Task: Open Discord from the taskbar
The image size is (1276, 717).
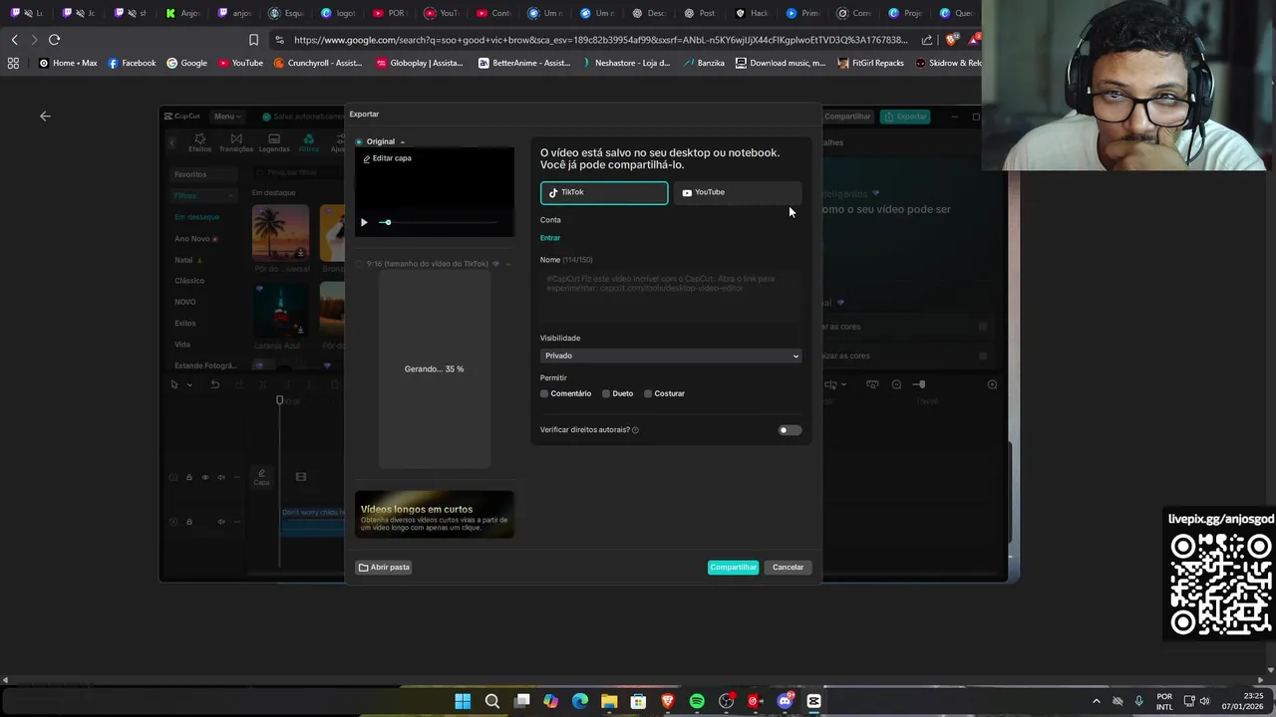Action: [x=785, y=701]
